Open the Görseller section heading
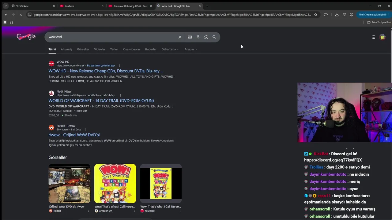The height and width of the screenshot is (220, 392). click(58, 157)
